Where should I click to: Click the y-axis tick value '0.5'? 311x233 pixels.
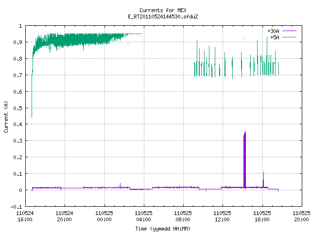click(17, 108)
